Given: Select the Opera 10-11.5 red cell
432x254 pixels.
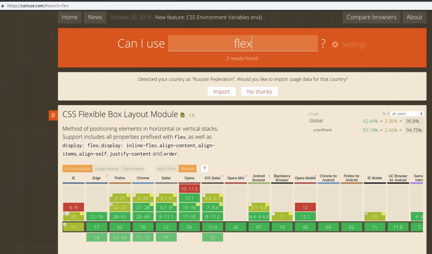Looking at the screenshot, I should 189,189.
